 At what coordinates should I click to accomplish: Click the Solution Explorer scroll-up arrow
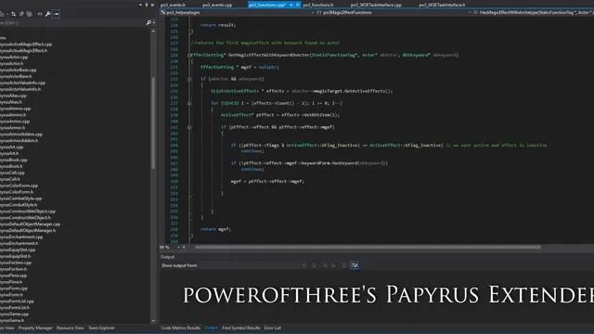click(x=153, y=31)
